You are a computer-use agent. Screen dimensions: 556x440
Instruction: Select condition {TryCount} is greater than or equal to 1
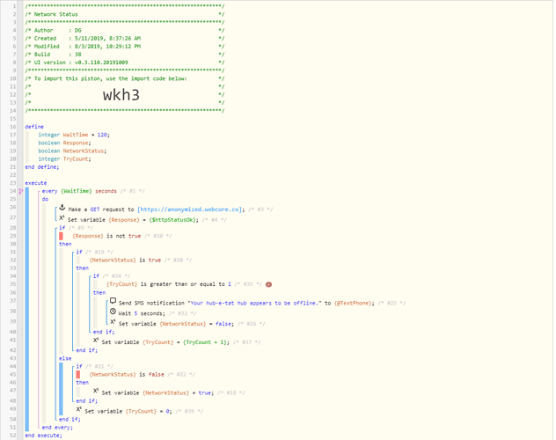[169, 284]
